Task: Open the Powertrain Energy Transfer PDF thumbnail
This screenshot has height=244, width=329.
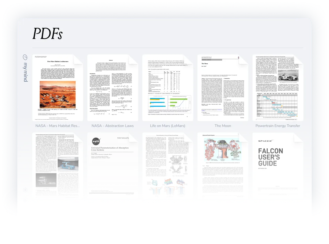Action: (x=278, y=88)
